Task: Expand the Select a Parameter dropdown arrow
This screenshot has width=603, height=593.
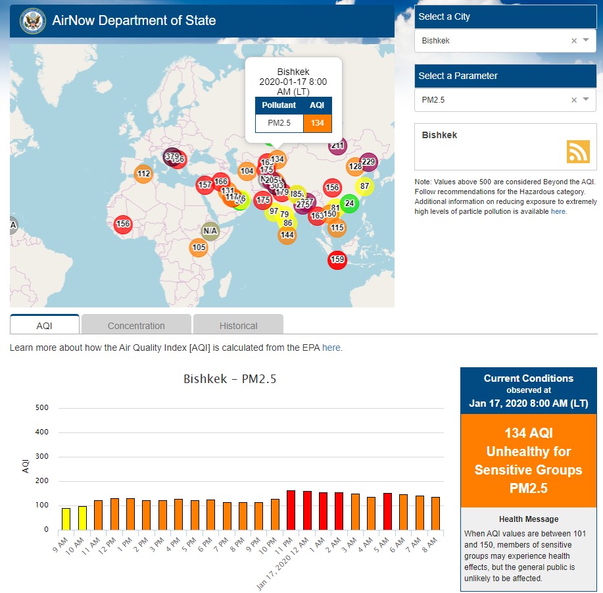Action: pos(586,99)
